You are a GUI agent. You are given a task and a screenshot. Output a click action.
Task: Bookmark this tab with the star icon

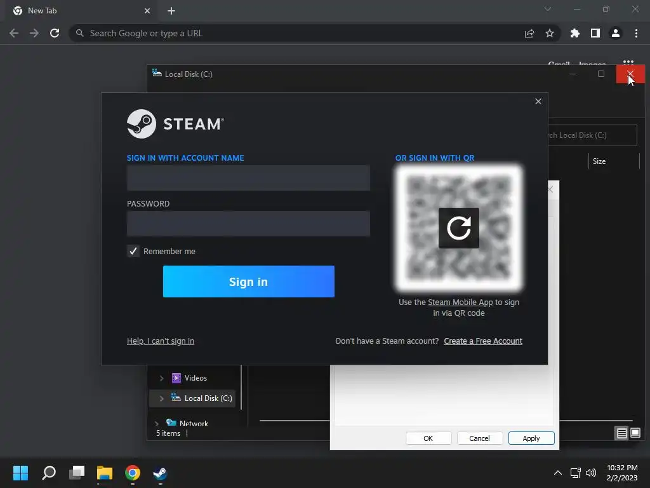[x=550, y=33]
